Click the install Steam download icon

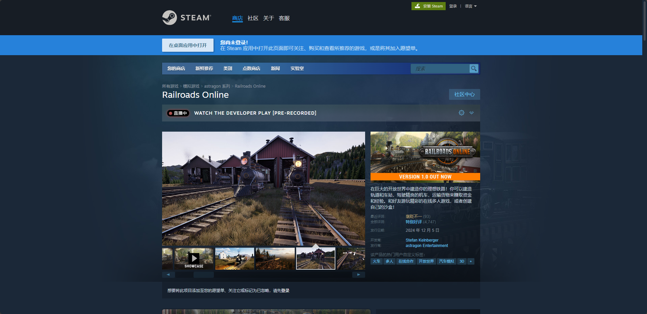pyautogui.click(x=418, y=6)
